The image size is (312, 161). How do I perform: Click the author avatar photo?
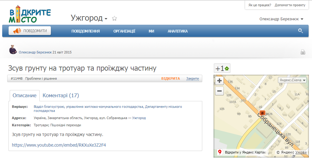(x=13, y=50)
